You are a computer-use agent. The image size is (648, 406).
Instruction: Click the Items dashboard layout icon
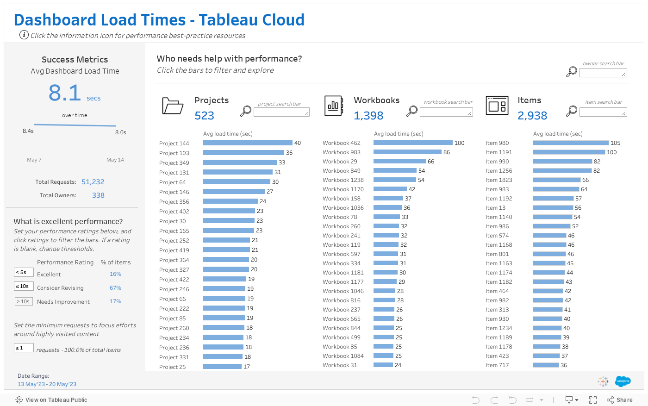(x=497, y=105)
